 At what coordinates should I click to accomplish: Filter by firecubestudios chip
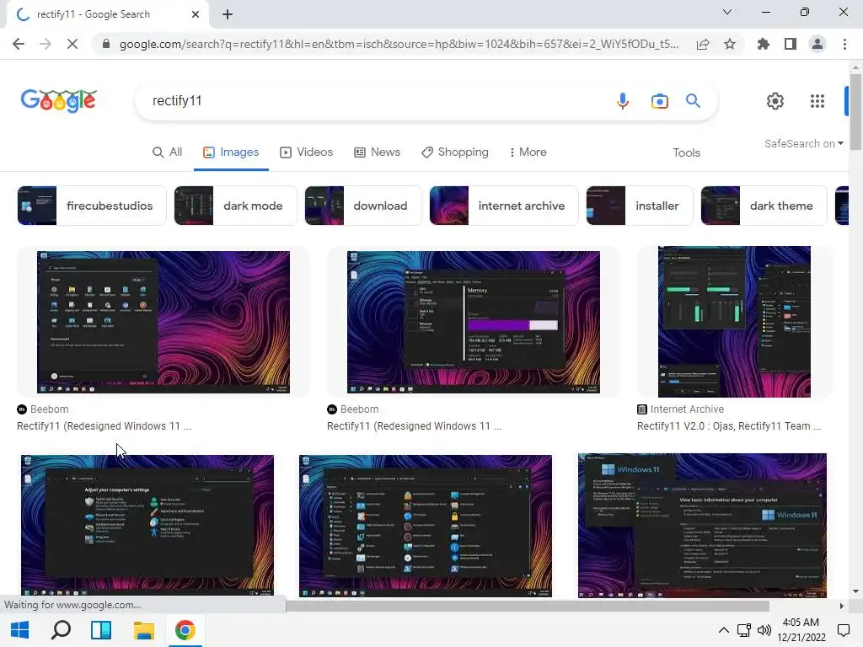tap(92, 206)
